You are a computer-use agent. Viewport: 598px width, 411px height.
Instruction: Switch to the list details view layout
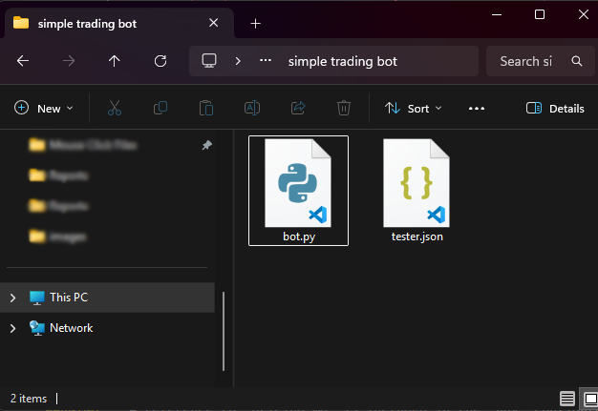tap(567, 399)
